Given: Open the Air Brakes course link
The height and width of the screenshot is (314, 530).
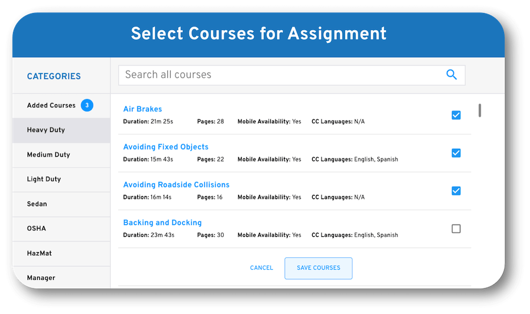Looking at the screenshot, I should click(x=143, y=109).
